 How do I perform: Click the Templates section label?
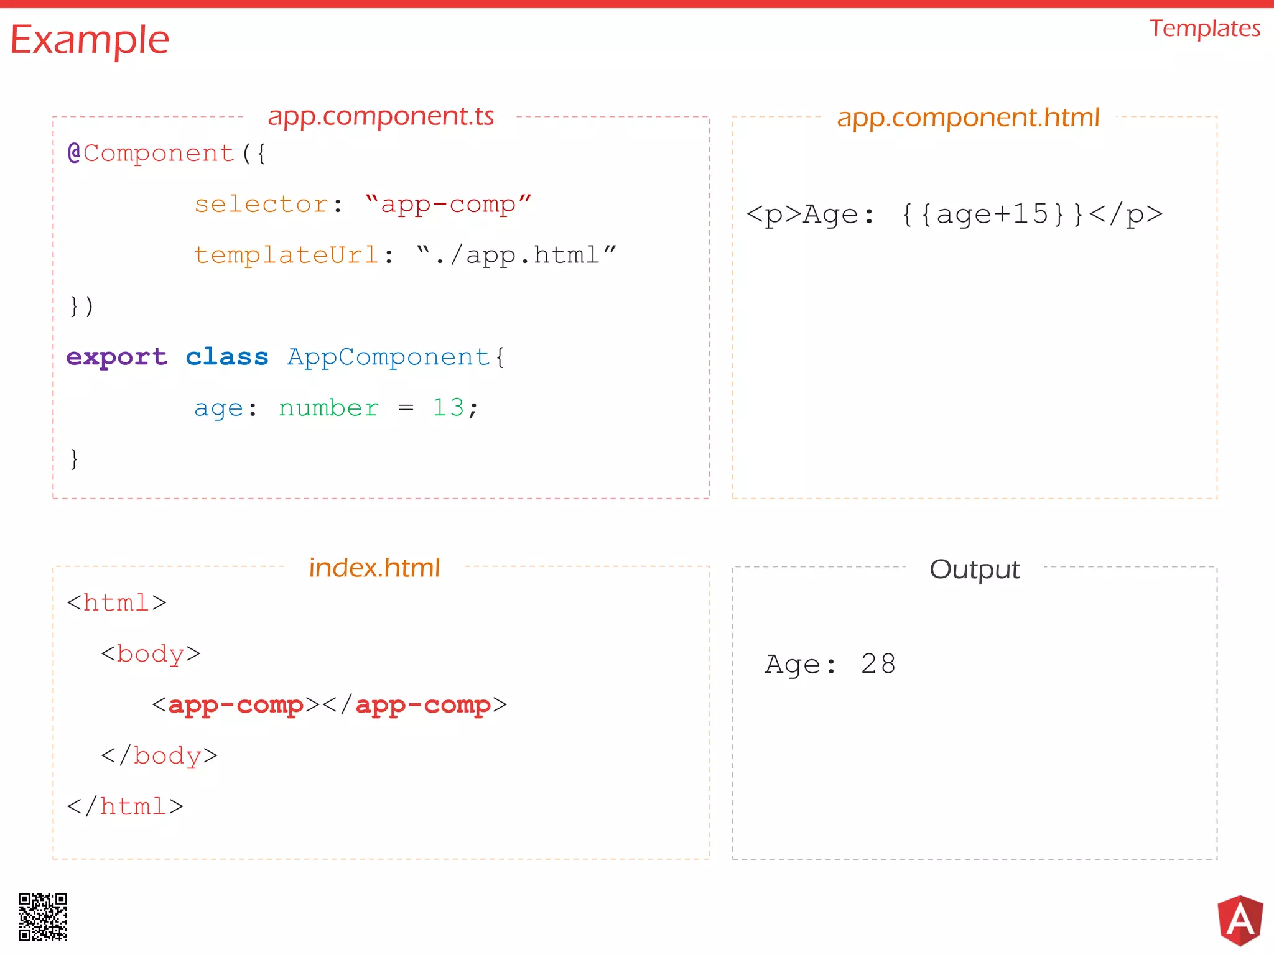coord(1204,29)
